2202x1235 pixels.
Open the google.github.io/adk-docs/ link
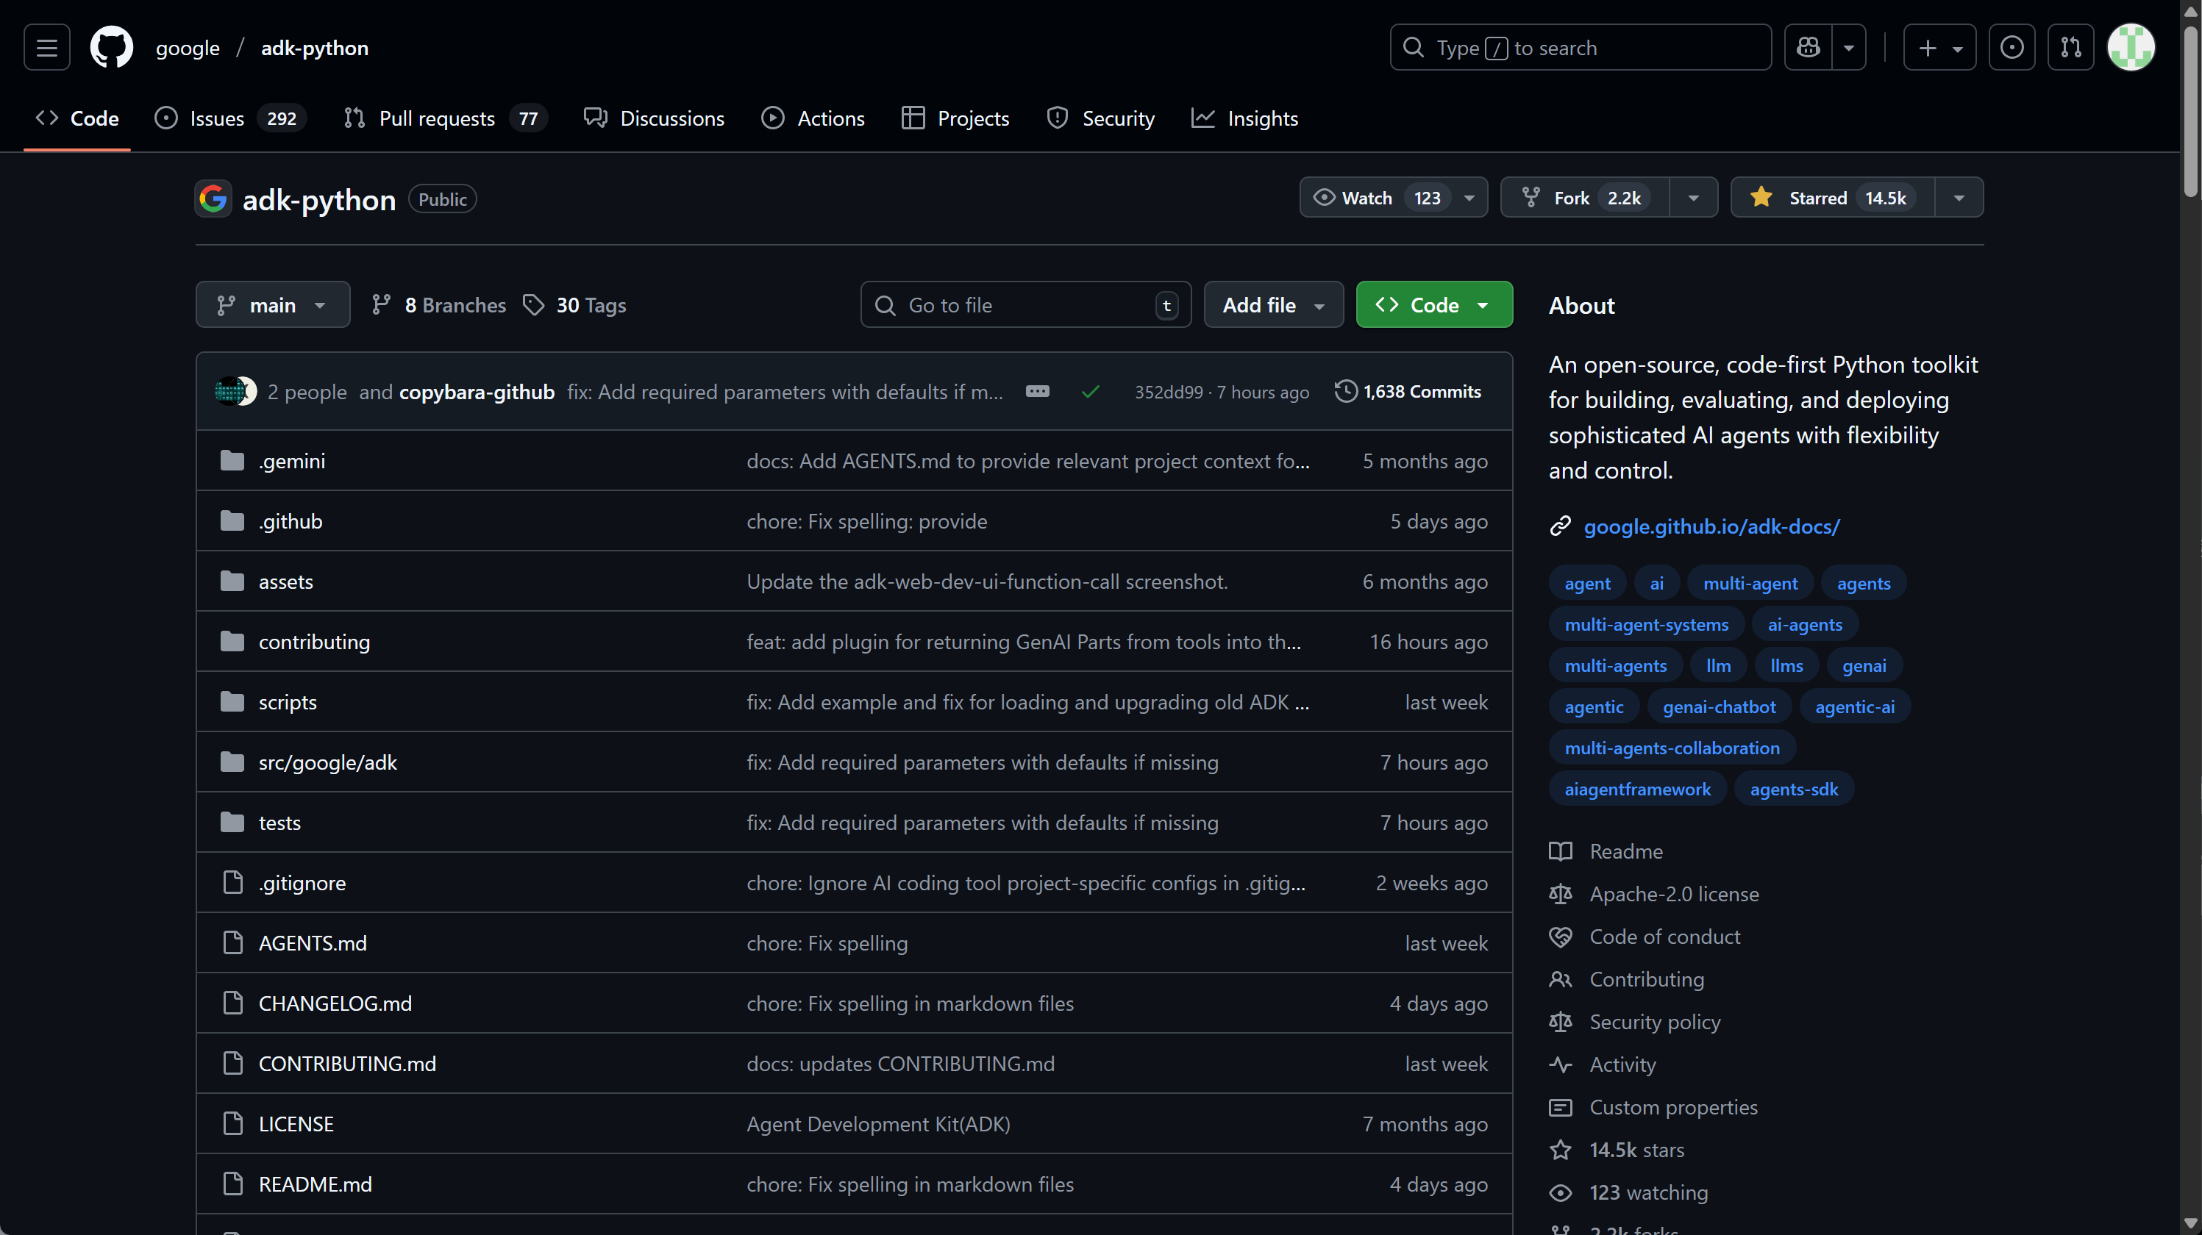pyautogui.click(x=1711, y=526)
